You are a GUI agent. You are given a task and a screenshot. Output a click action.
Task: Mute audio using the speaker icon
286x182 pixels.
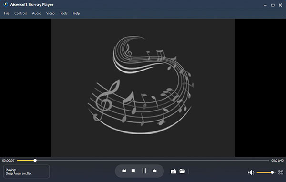point(251,172)
